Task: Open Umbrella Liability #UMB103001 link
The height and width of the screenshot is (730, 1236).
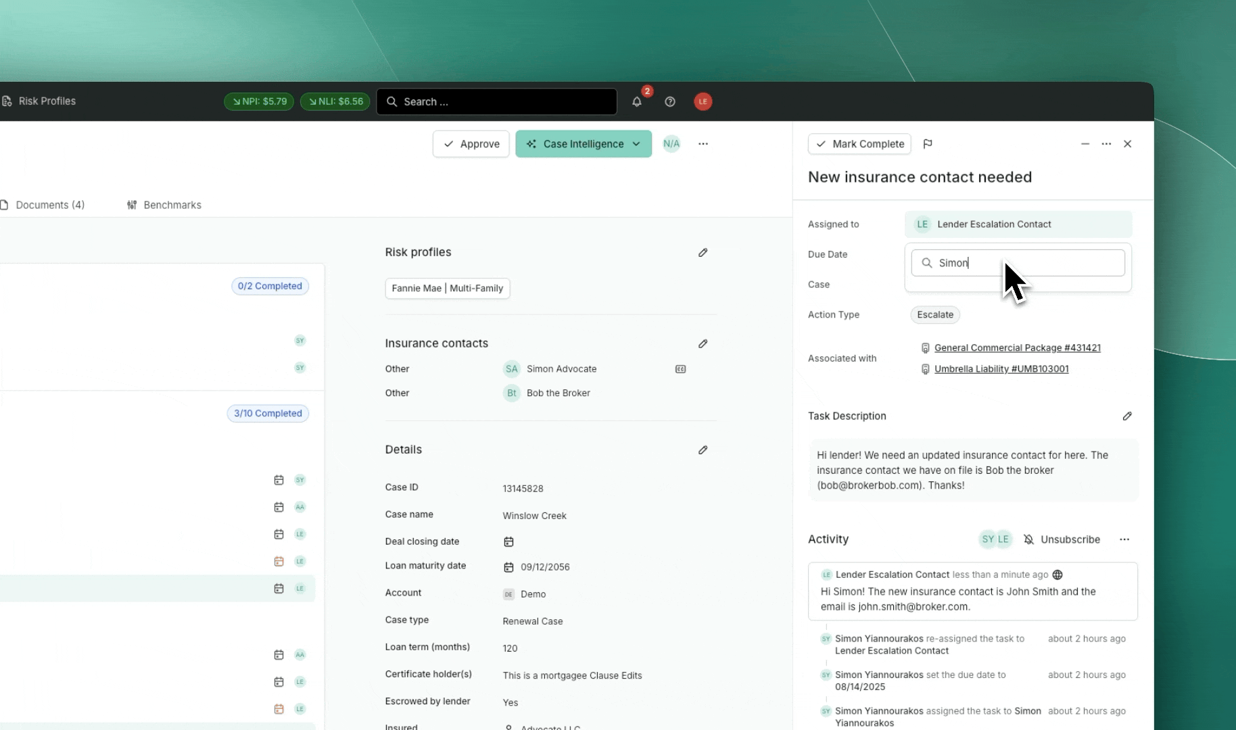Action: pos(1001,369)
